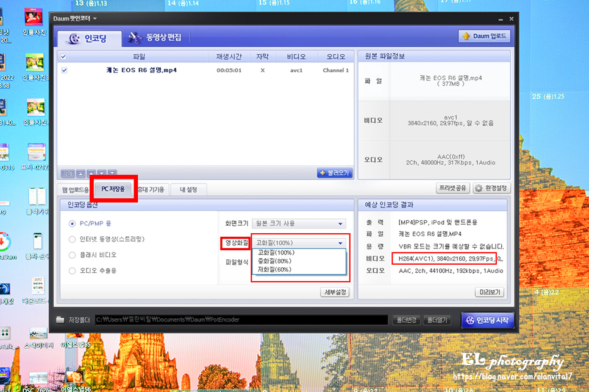Viewport: 589px width, 392px height.
Task: Open the 스택이미지 desktop icon
Action: click(x=38, y=338)
